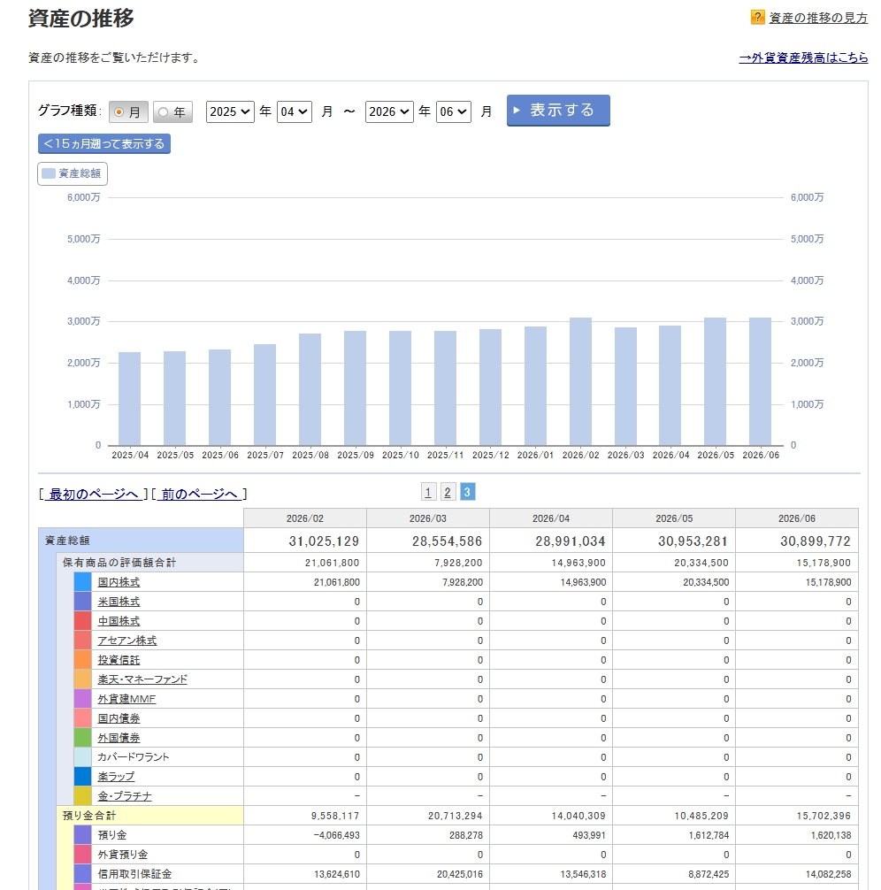Click the 2026/04 column header
Viewport: 881px width, 890px height.
(550, 518)
